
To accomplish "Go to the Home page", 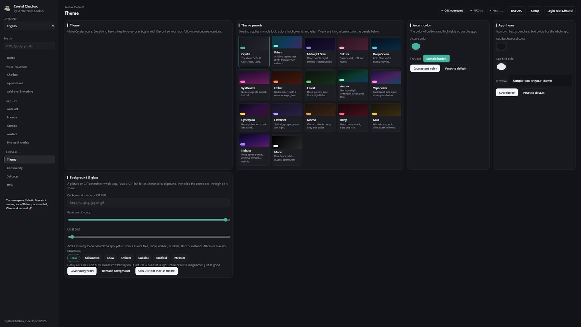I will [x=29, y=58].
